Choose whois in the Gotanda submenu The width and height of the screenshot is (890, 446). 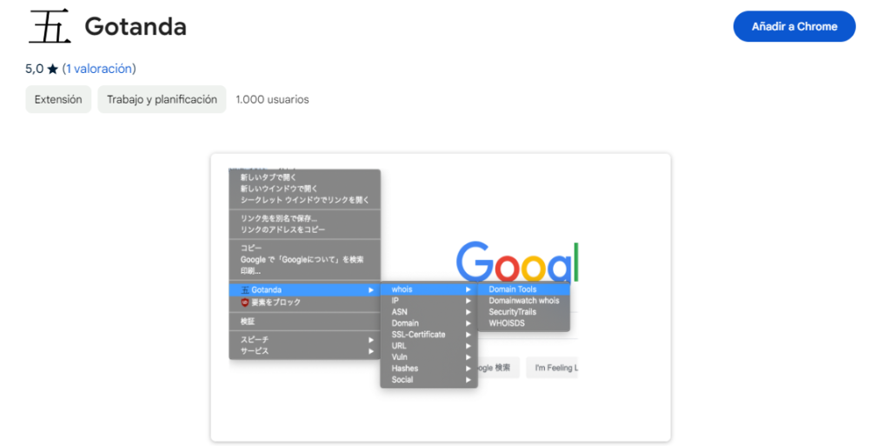(x=429, y=290)
